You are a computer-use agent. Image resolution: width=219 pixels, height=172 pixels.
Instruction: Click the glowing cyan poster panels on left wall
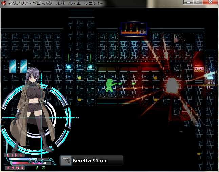tap(19, 66)
